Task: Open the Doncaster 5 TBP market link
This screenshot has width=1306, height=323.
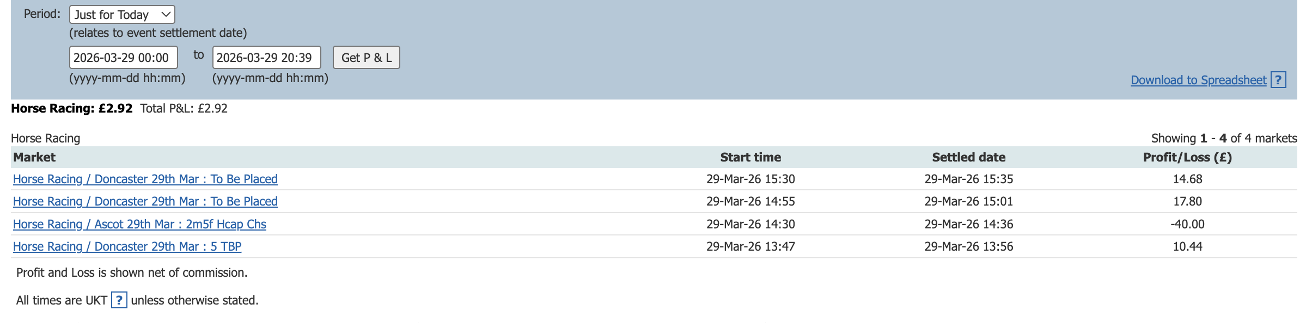Action: click(127, 246)
